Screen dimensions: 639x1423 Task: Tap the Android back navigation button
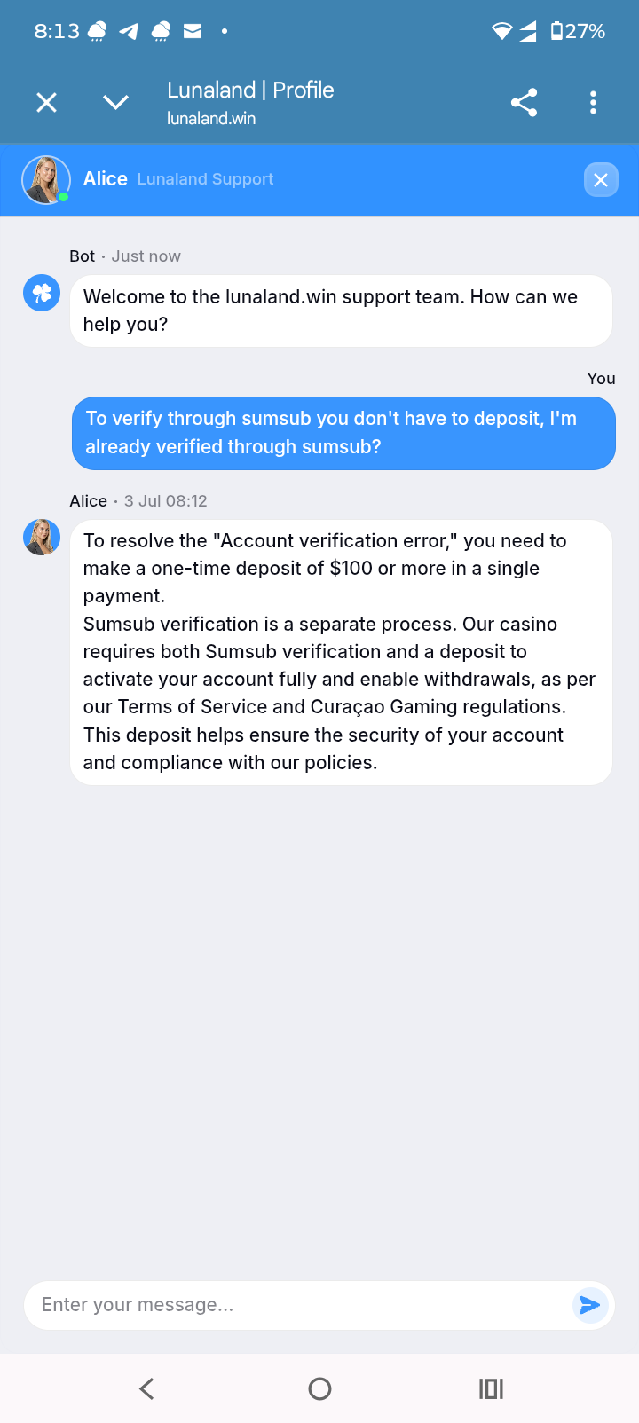(147, 1388)
